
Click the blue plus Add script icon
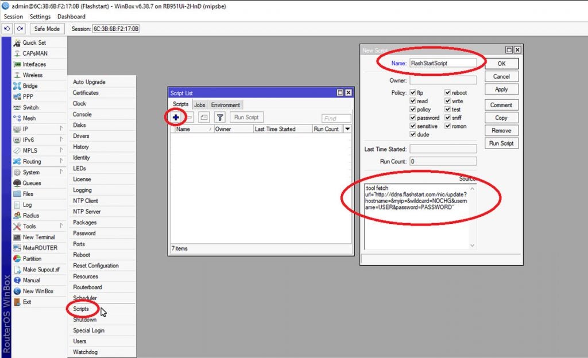pyautogui.click(x=176, y=117)
